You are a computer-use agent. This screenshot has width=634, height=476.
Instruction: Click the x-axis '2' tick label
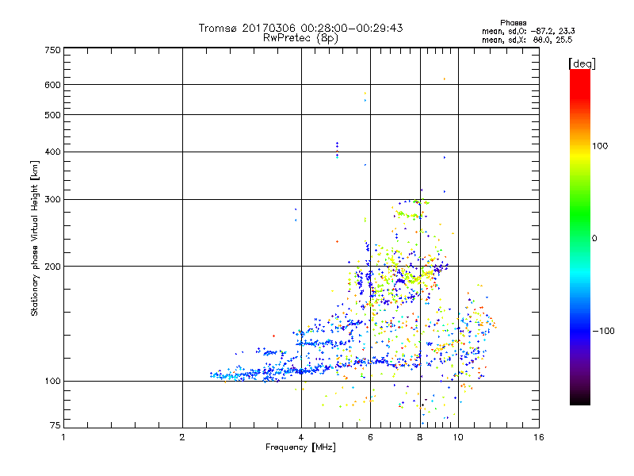[182, 437]
